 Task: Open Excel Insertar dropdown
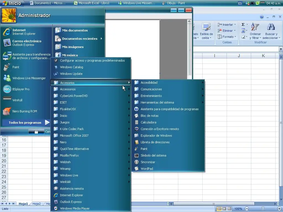[227, 25]
